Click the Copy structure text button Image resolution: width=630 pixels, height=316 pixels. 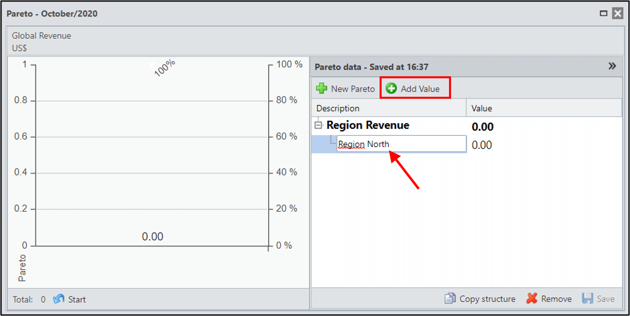tap(488, 299)
